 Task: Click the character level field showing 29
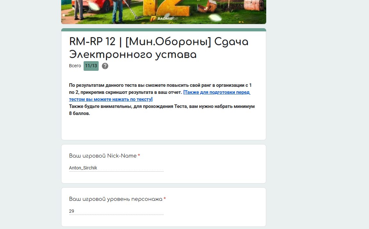(116, 211)
